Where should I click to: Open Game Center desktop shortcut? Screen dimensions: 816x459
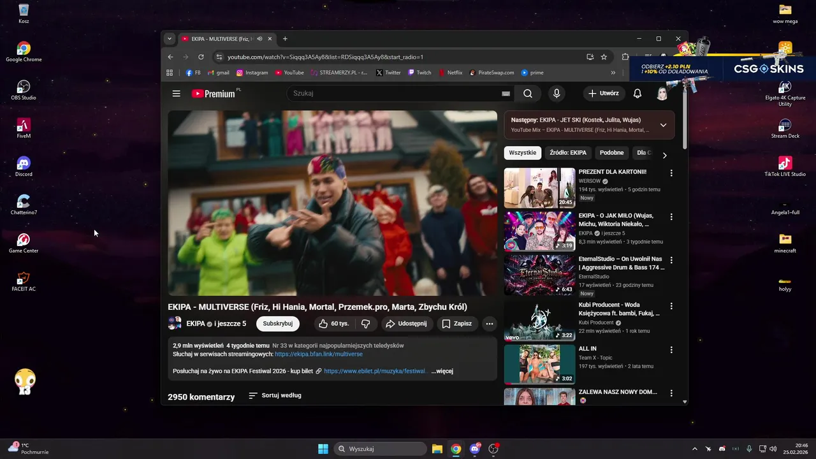[24, 243]
